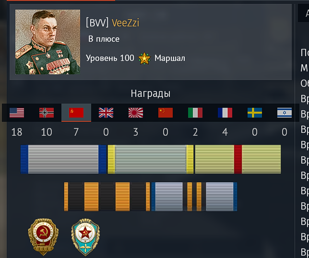Screen dimensions: 309x258
Task: Open the Japan rising sun flag awards
Action: coord(136,113)
